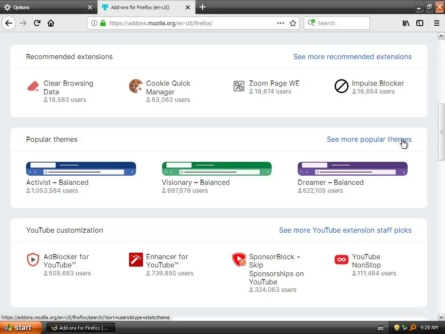Viewport: 445px width, 334px height.
Task: Bookmark this page with the star
Action: [x=293, y=23]
